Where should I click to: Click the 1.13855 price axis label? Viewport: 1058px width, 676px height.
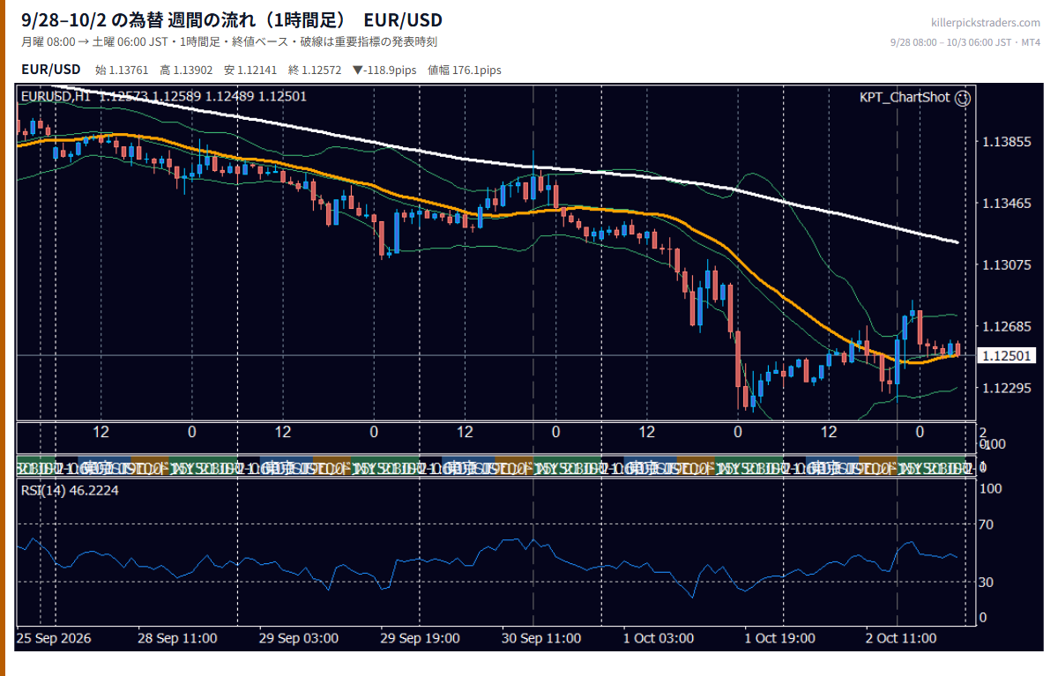click(x=1006, y=142)
